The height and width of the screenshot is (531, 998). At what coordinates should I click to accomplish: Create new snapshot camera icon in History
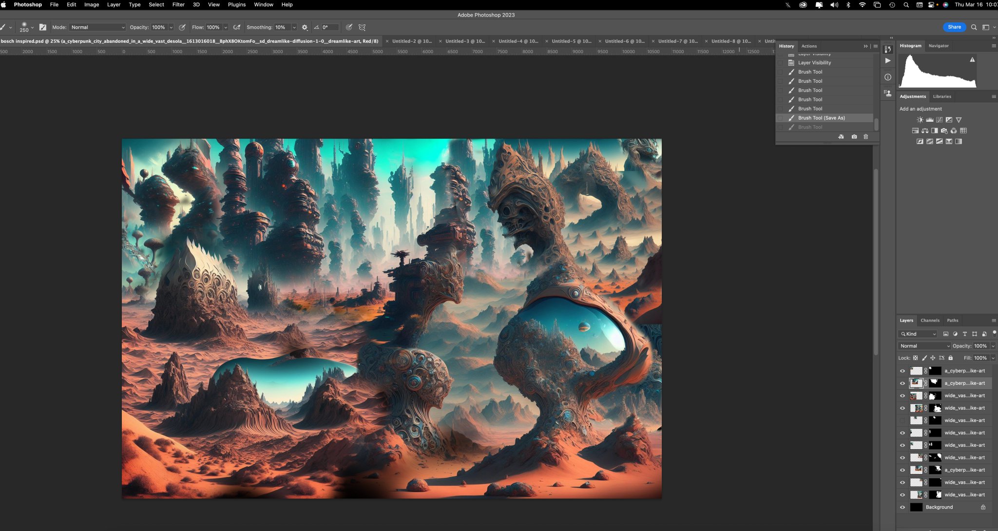point(854,137)
